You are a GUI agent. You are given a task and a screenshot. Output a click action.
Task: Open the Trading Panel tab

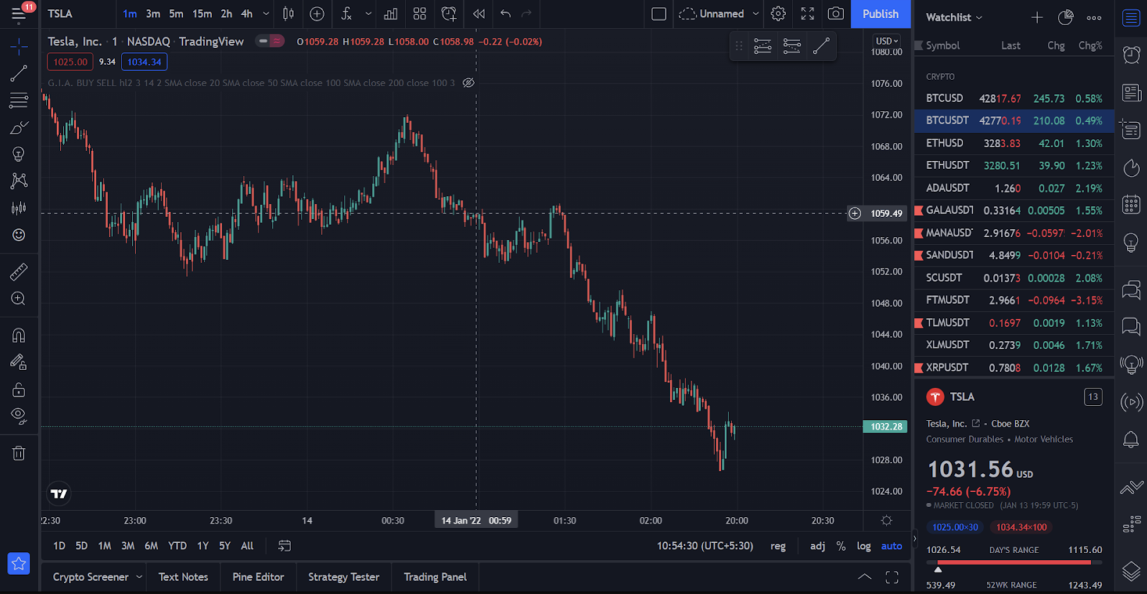tap(435, 577)
